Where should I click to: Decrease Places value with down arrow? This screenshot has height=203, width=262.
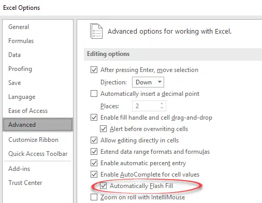point(162,108)
